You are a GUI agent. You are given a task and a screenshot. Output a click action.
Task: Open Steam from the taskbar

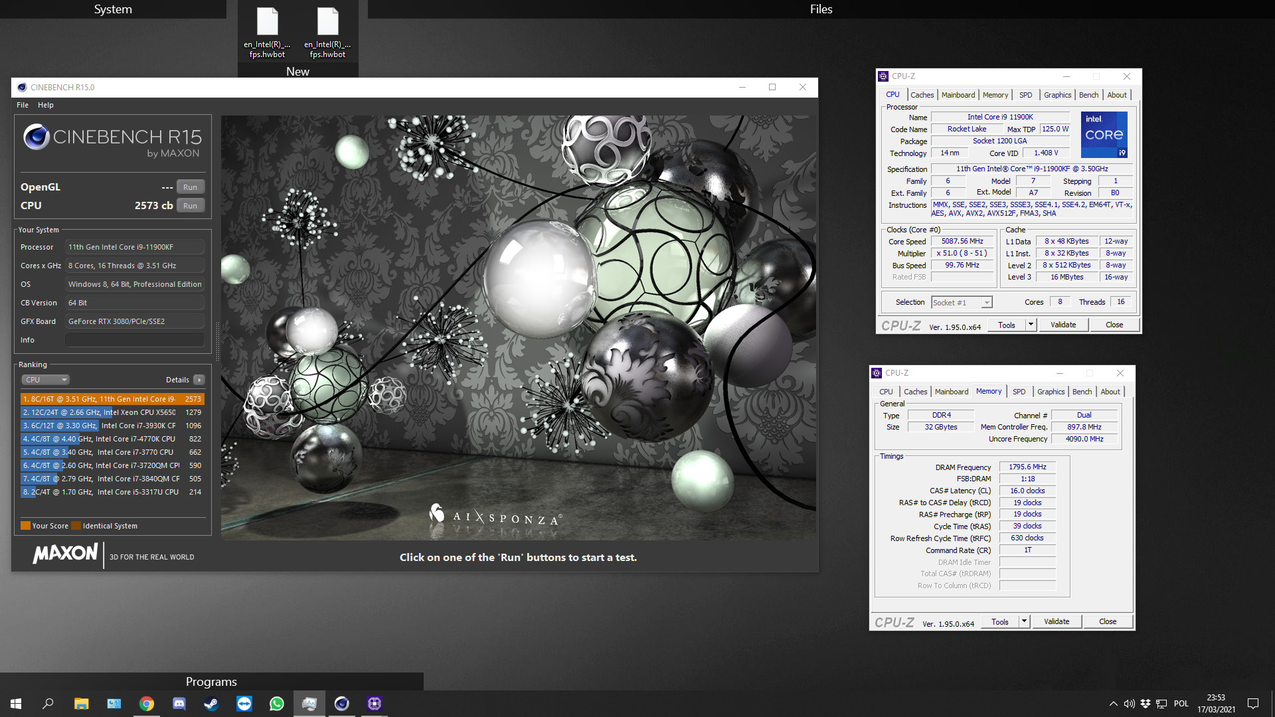pyautogui.click(x=211, y=704)
